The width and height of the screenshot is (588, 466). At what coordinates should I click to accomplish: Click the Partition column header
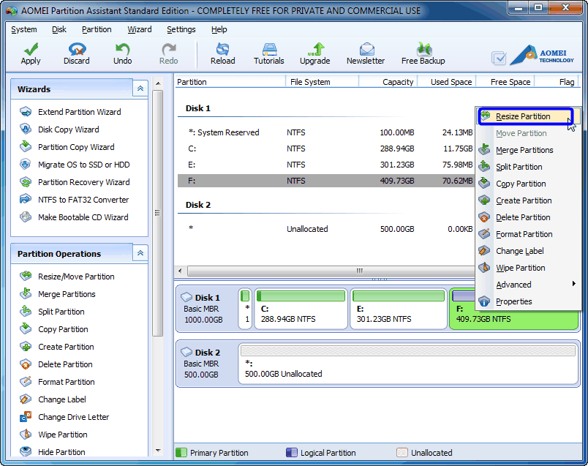click(x=230, y=82)
